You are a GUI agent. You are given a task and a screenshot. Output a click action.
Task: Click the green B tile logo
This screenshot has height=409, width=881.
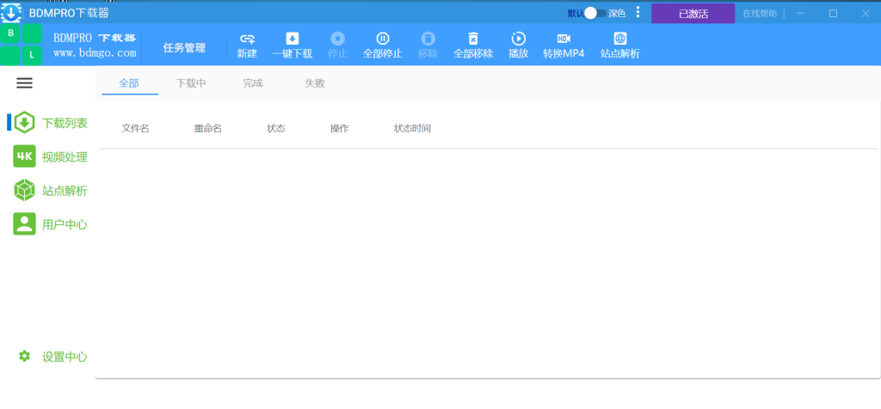pos(10,34)
